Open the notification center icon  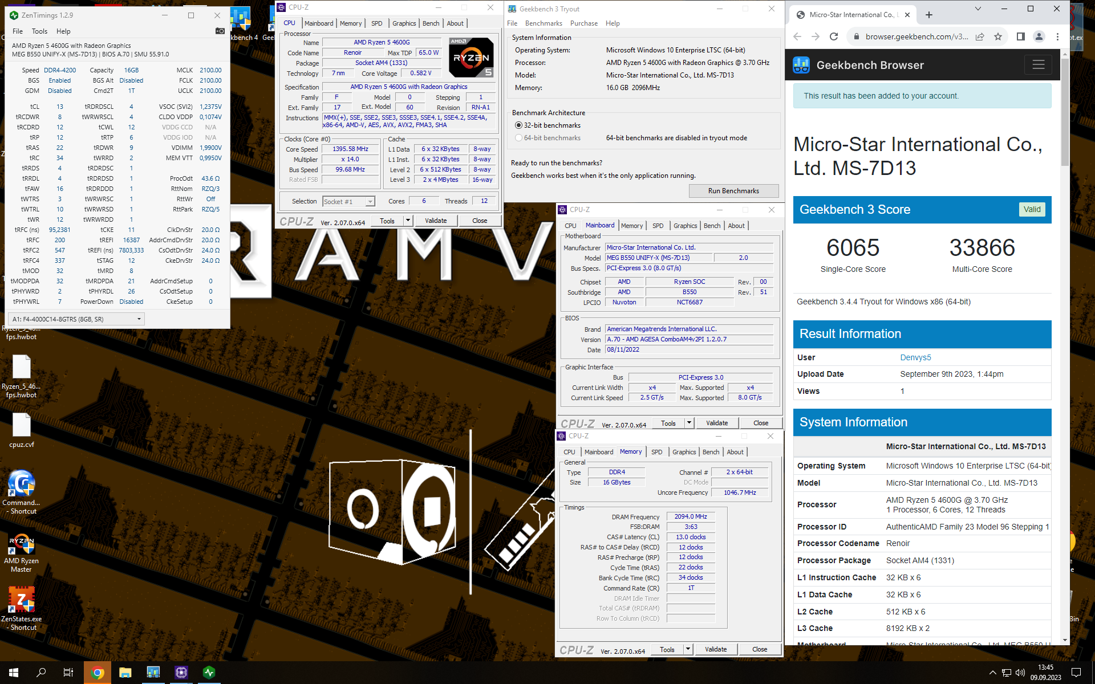(1076, 673)
